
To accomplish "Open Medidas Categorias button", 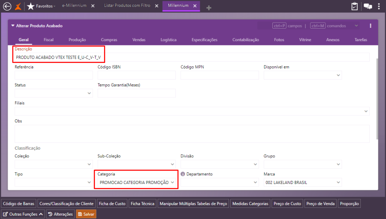I will click(x=250, y=204).
